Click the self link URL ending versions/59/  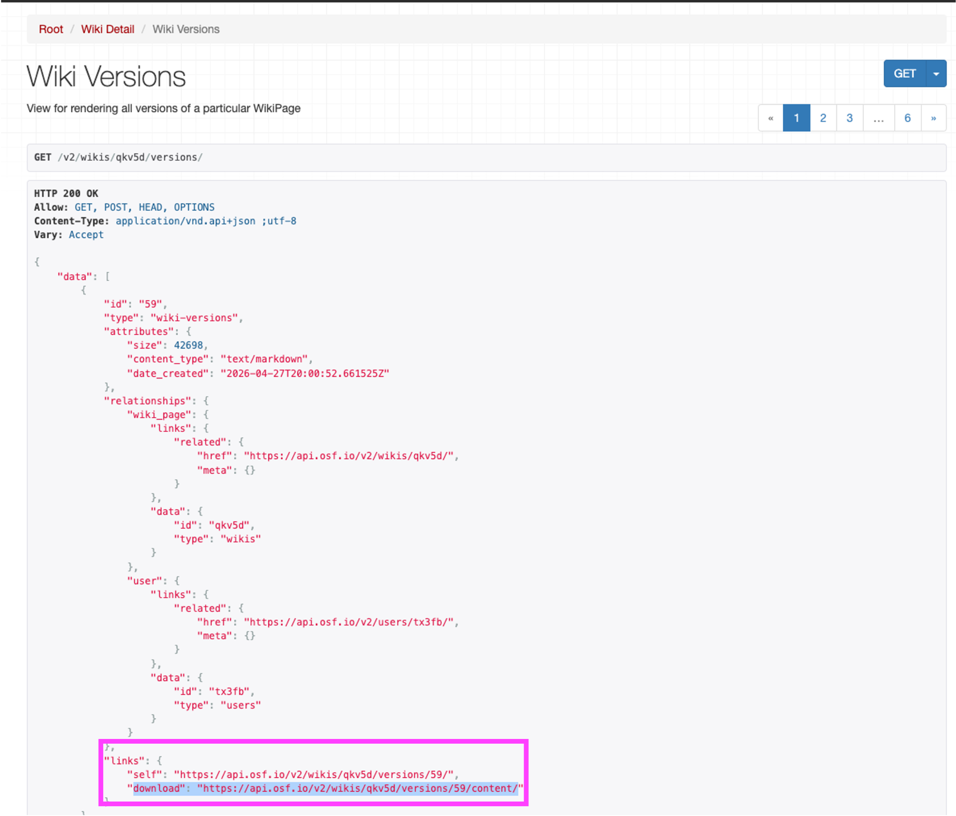click(x=314, y=775)
